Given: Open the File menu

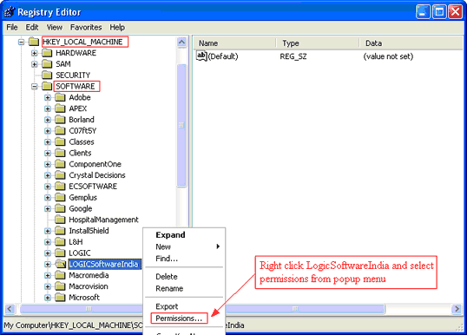Looking at the screenshot, I should (12, 28).
